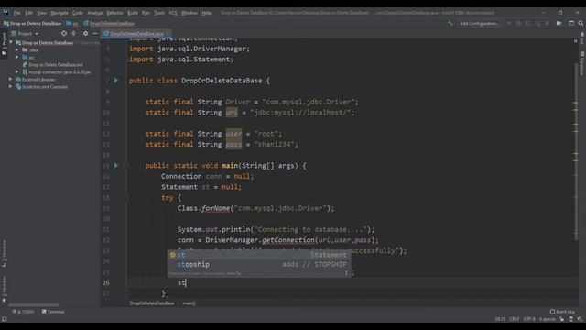Screen dimensions: 586x330
Task: Open the Event Log
Action: pyautogui.click(x=562, y=312)
